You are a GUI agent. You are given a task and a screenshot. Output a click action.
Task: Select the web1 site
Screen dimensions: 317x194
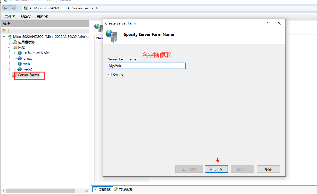pyautogui.click(x=27, y=64)
